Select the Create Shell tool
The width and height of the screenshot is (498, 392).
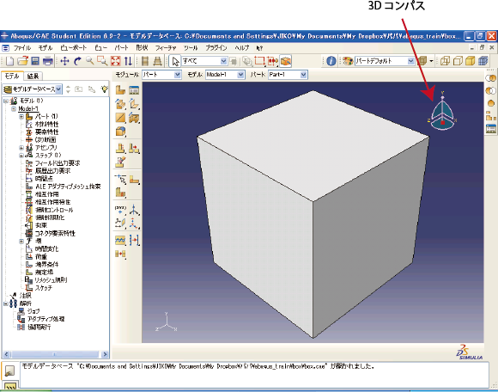pos(134,104)
